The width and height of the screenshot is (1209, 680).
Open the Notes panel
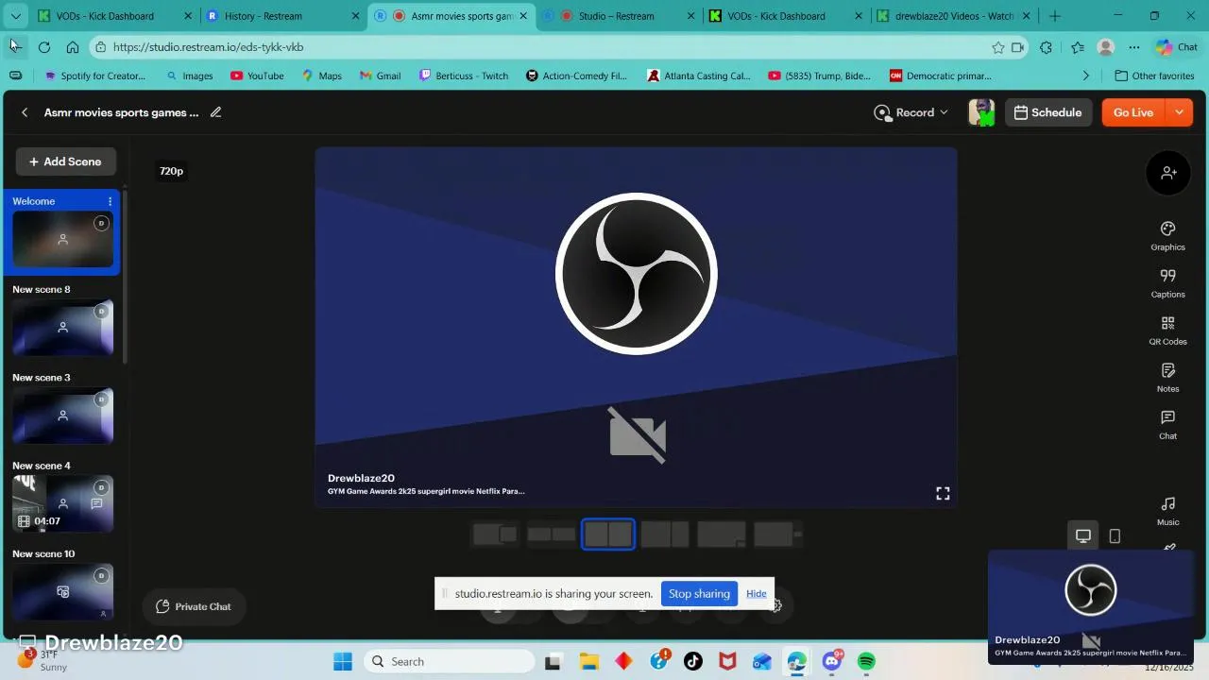(x=1167, y=378)
